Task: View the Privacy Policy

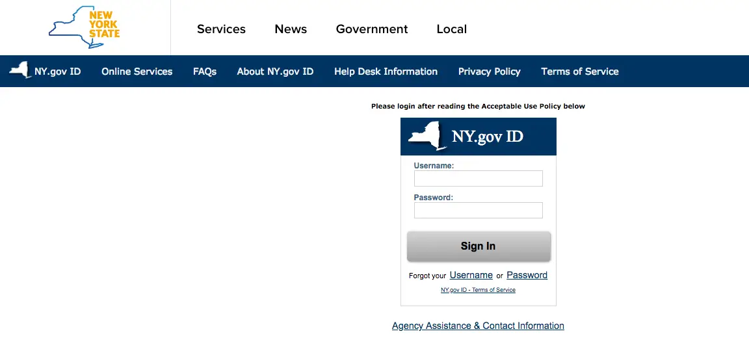Action: [489, 72]
